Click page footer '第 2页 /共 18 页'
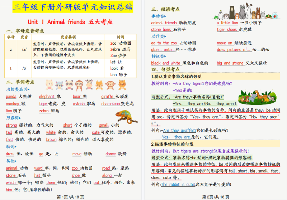Viewport: 287px width, 200px height. tap(216, 197)
